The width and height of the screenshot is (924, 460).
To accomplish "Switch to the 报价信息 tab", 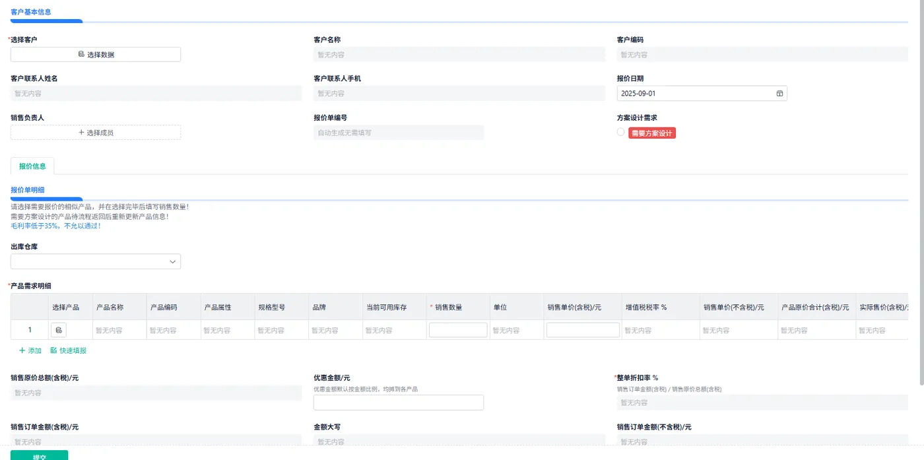I will (32, 166).
